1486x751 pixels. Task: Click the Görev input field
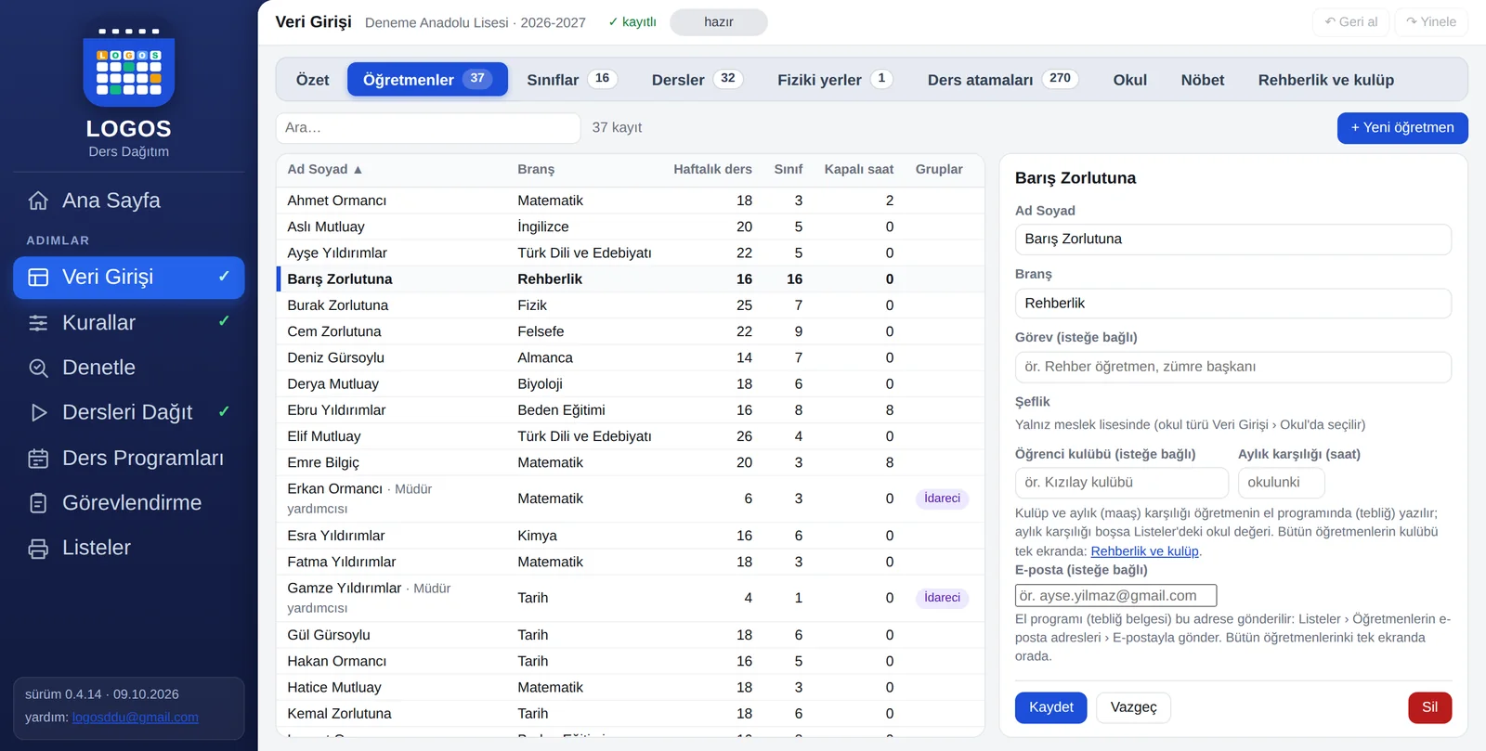click(x=1233, y=367)
